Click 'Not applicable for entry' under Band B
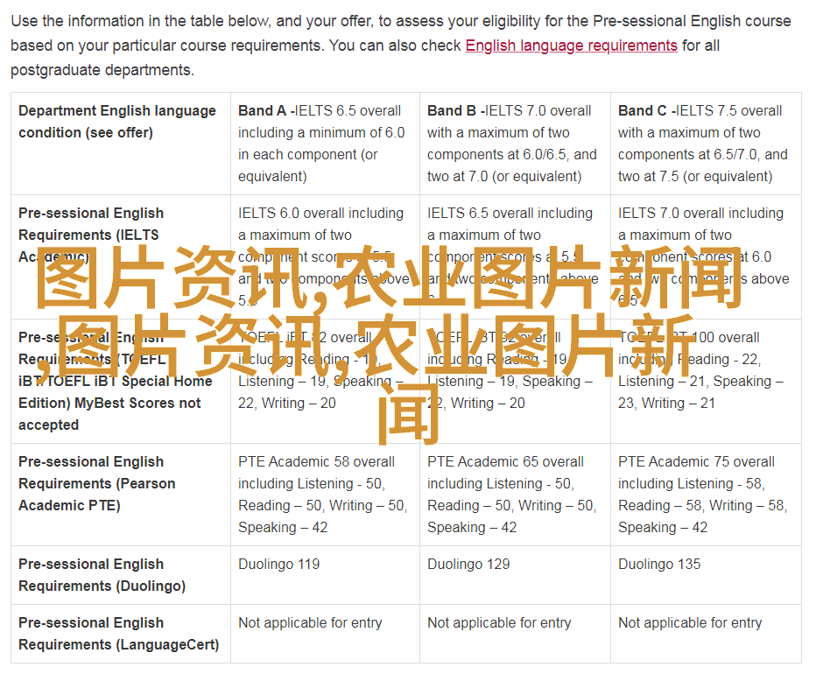 (x=515, y=634)
